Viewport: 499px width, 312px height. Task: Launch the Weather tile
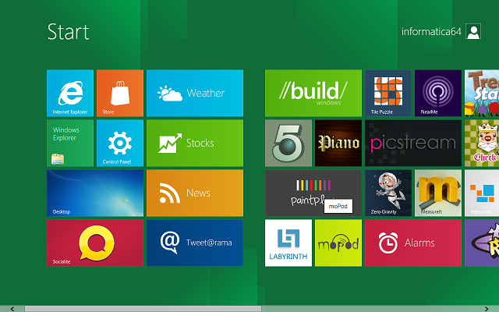click(195, 93)
